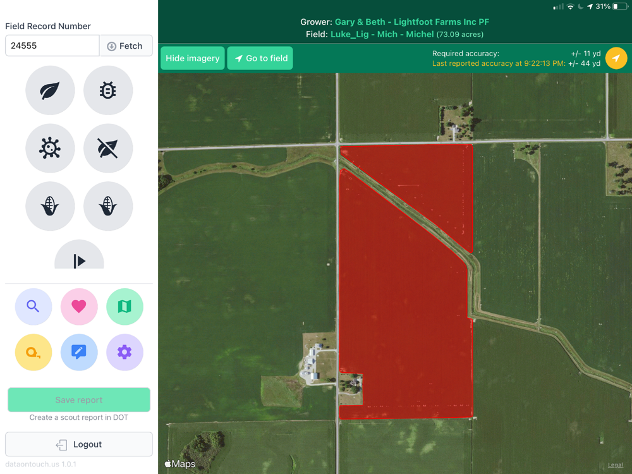Click field name Luke_Lig - Mich - Michel

tap(382, 34)
